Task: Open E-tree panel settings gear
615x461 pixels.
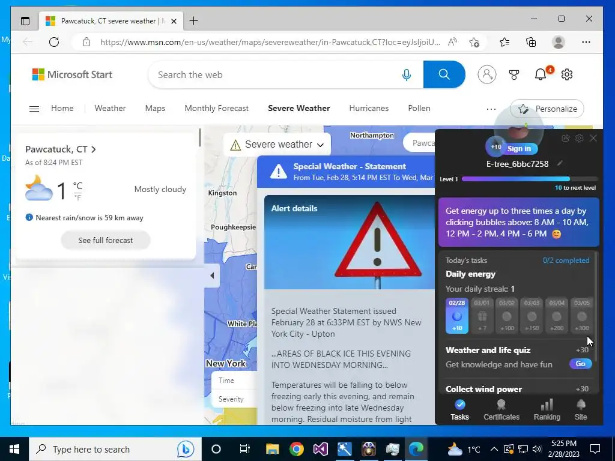Action: (x=579, y=138)
